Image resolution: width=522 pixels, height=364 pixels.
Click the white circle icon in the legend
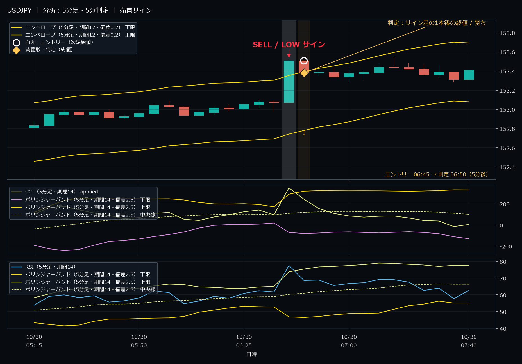(17, 43)
